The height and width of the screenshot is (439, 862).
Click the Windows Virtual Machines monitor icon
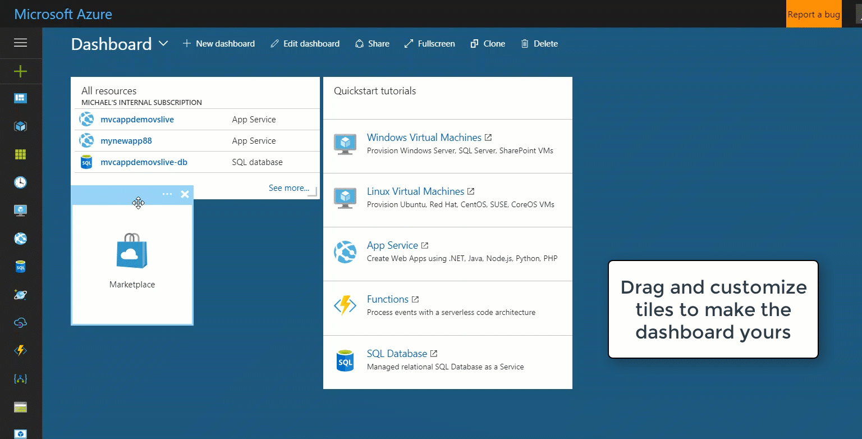click(345, 144)
